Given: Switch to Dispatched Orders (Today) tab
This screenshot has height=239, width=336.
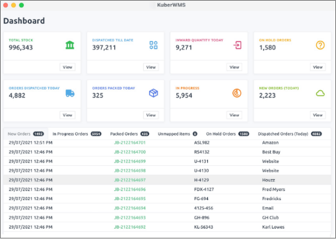Looking at the screenshot, I should (290, 134).
